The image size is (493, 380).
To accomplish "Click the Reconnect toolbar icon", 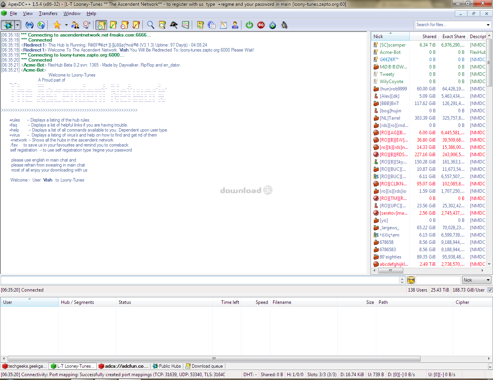I will (29, 25).
